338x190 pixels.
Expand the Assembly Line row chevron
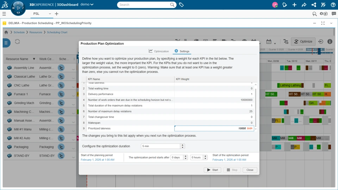73,69
